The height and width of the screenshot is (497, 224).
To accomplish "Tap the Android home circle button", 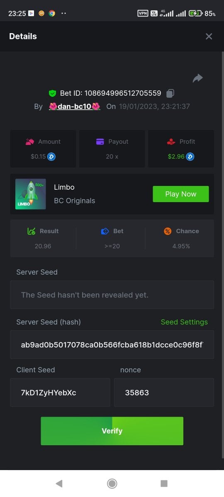I will click(x=112, y=483).
